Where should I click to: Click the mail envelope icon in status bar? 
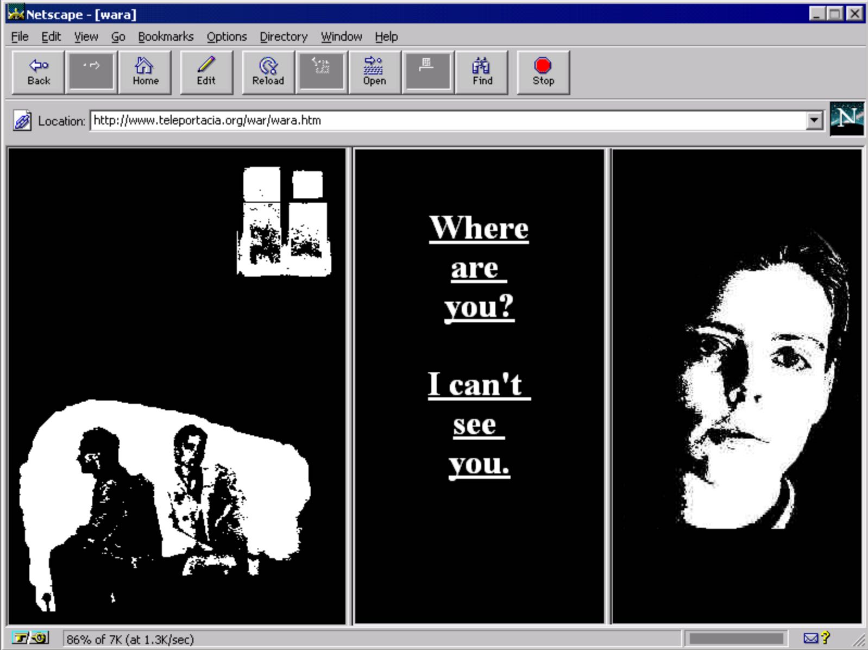810,638
